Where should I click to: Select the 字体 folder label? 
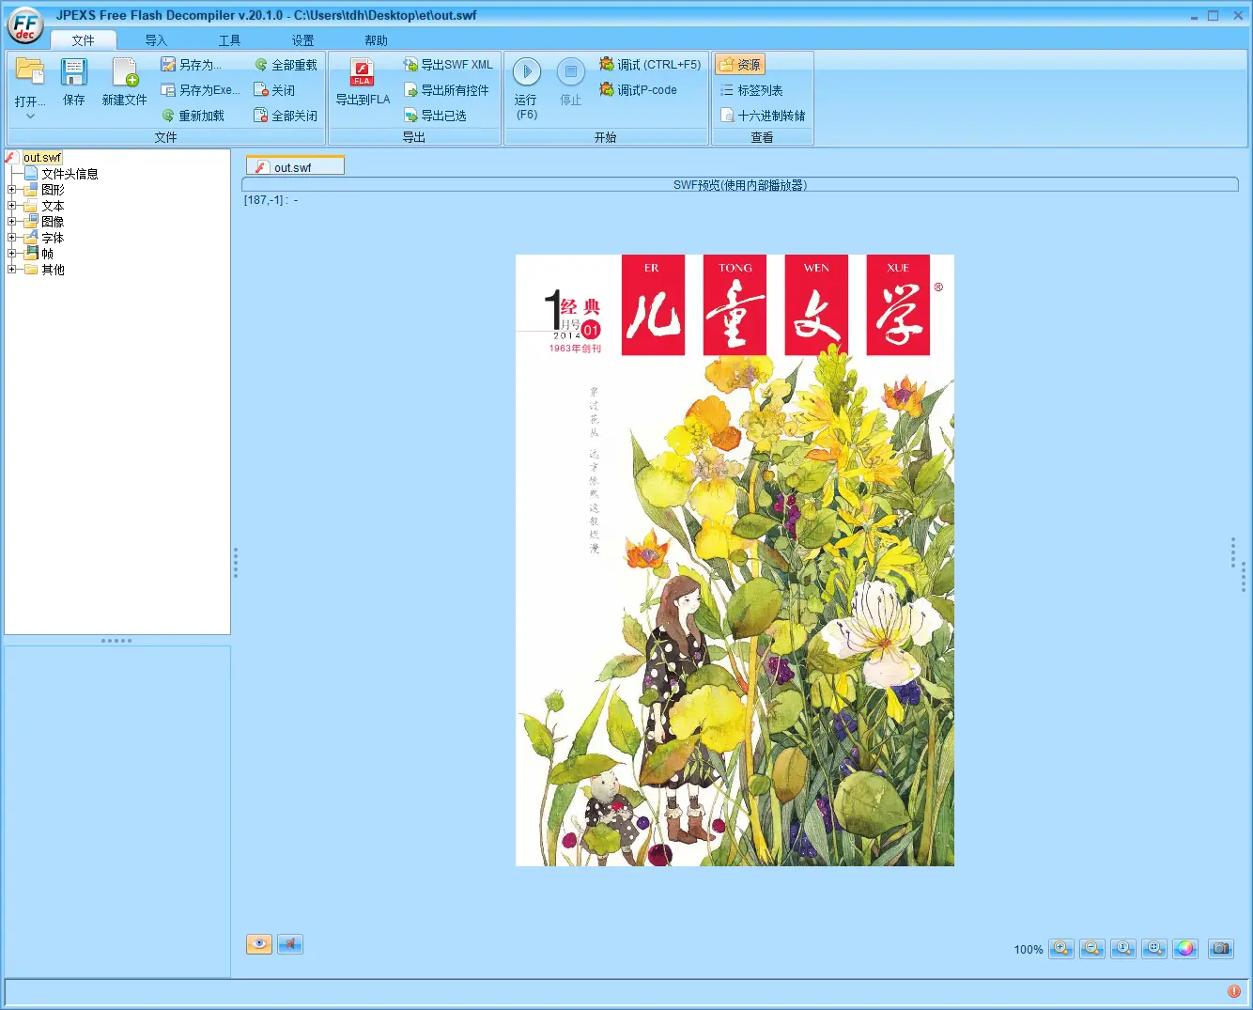pos(53,238)
